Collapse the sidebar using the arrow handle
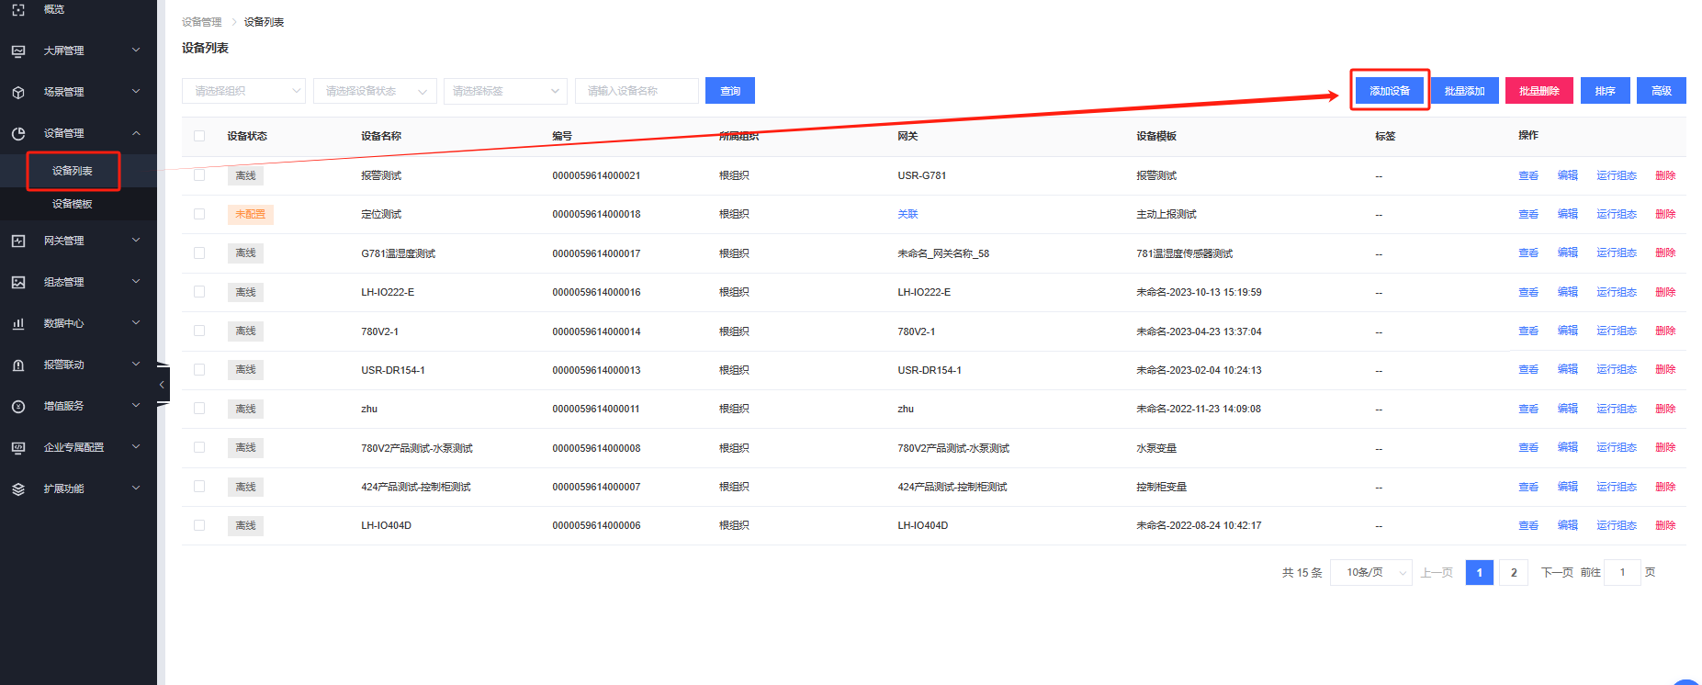The height and width of the screenshot is (685, 1702). point(162,385)
